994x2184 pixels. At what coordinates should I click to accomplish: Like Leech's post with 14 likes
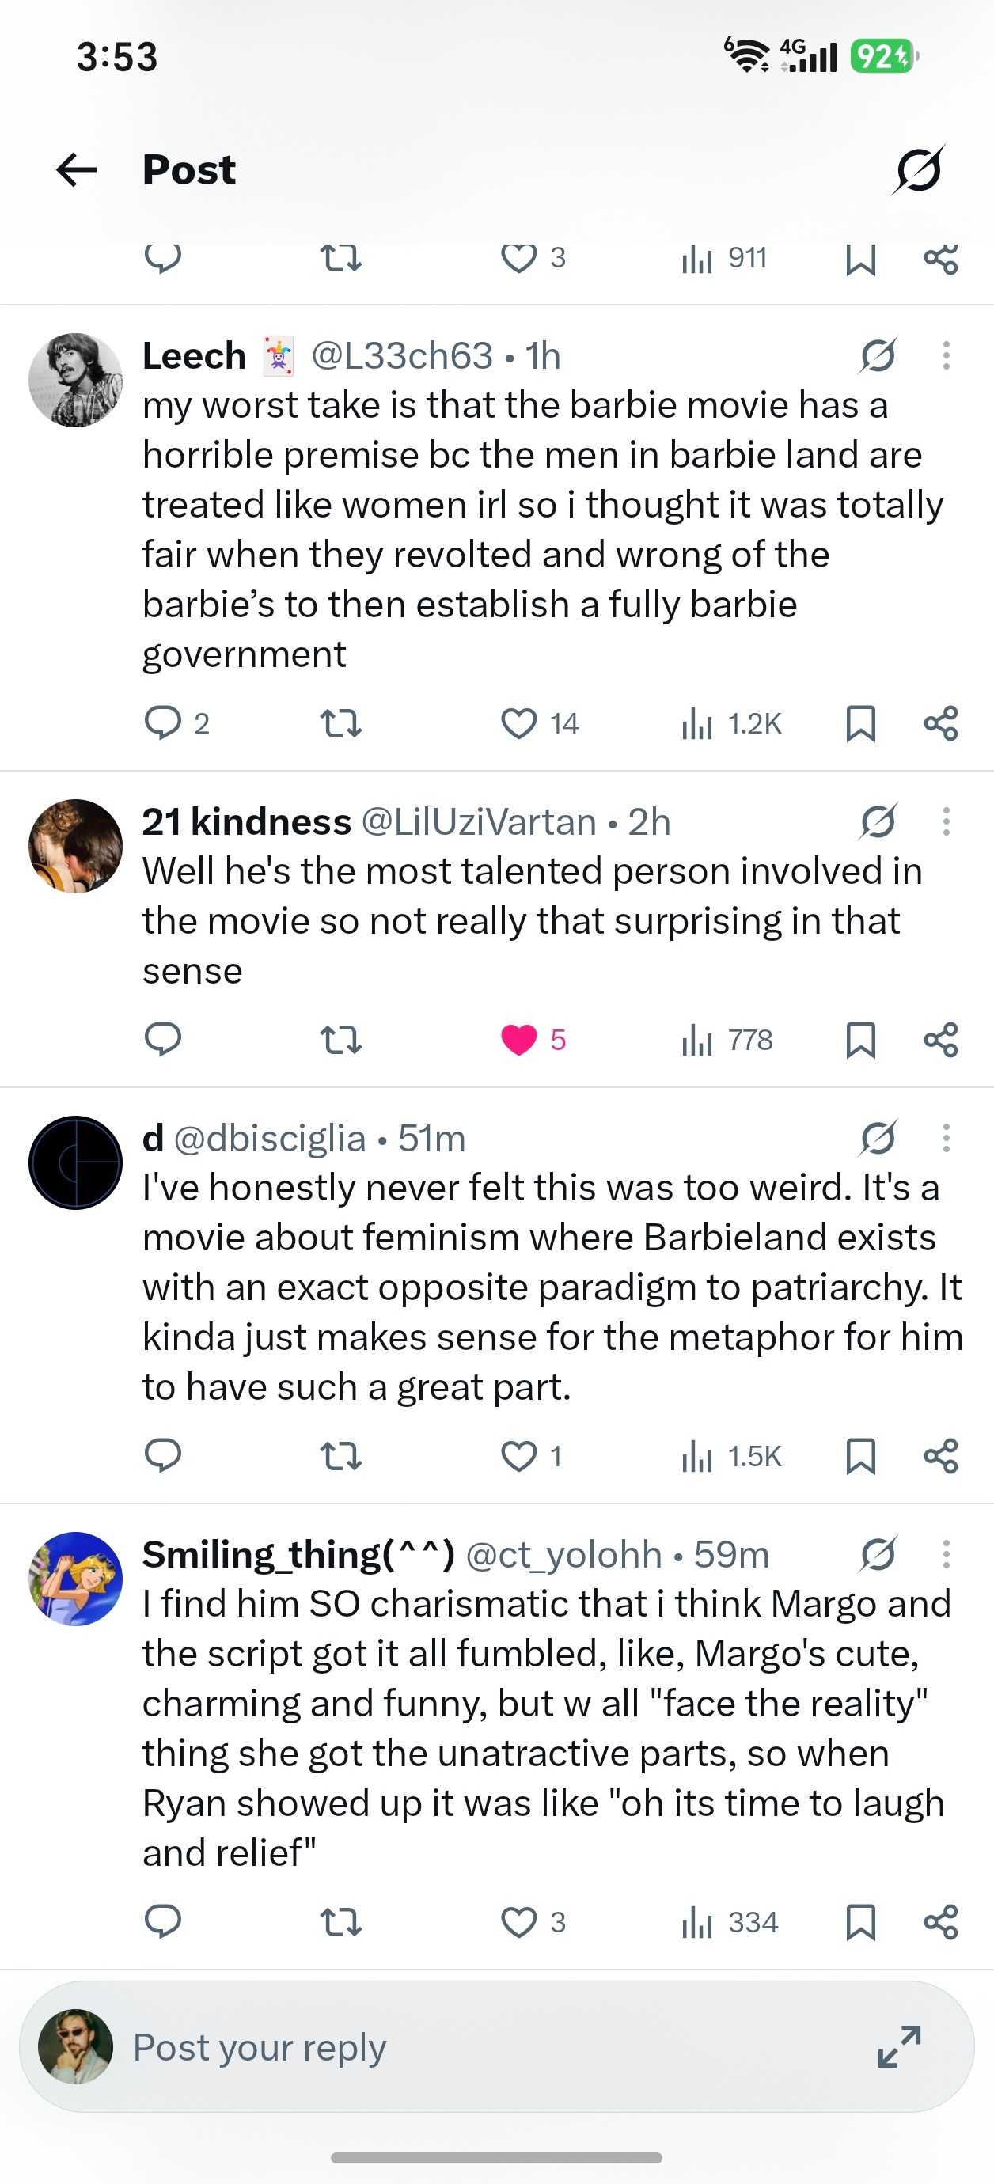pos(518,724)
